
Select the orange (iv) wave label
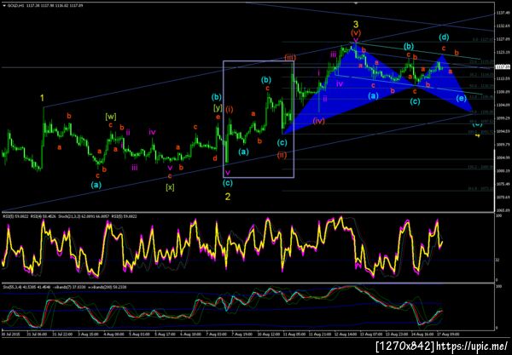[318, 121]
